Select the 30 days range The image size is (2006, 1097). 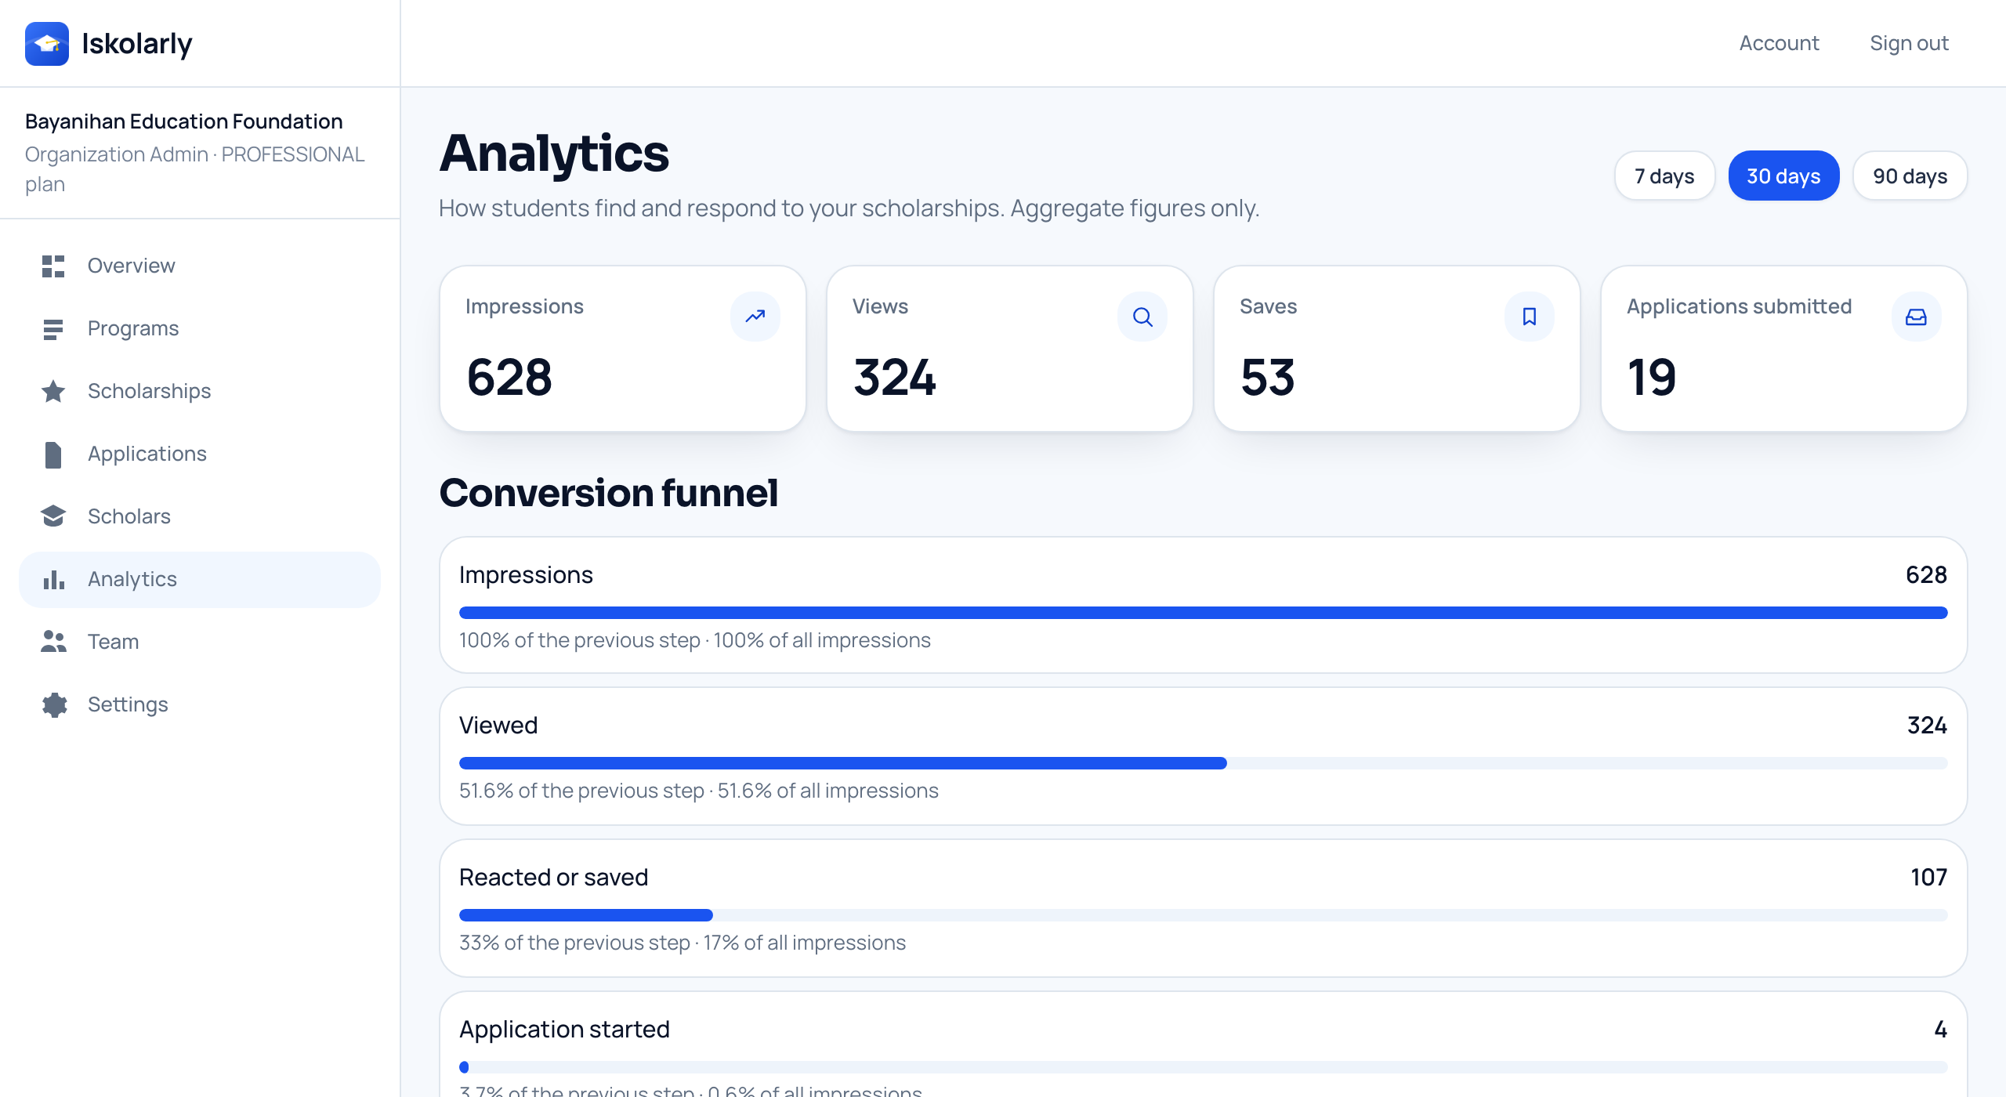coord(1783,176)
